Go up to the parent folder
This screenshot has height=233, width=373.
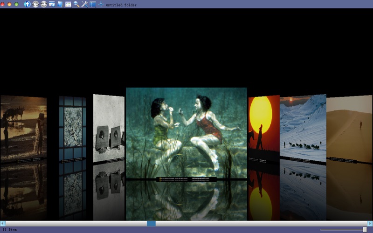(x=28, y=4)
